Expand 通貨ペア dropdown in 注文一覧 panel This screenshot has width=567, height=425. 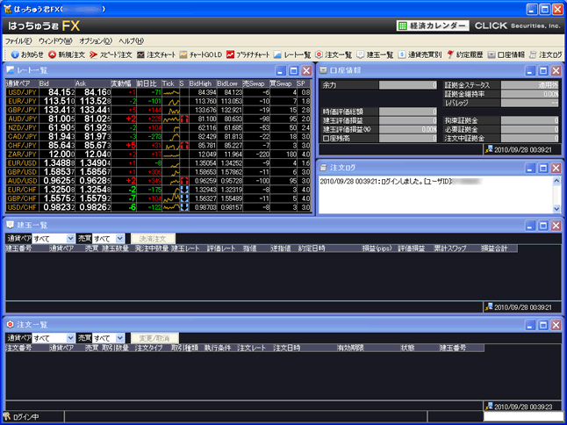(x=70, y=338)
